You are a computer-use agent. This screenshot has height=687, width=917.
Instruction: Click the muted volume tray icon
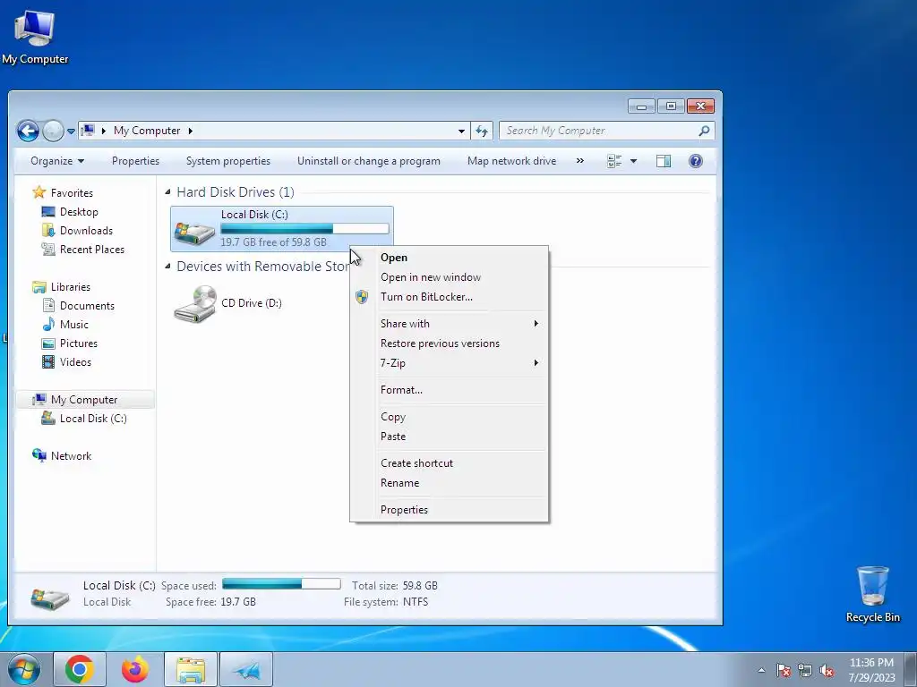[827, 670]
